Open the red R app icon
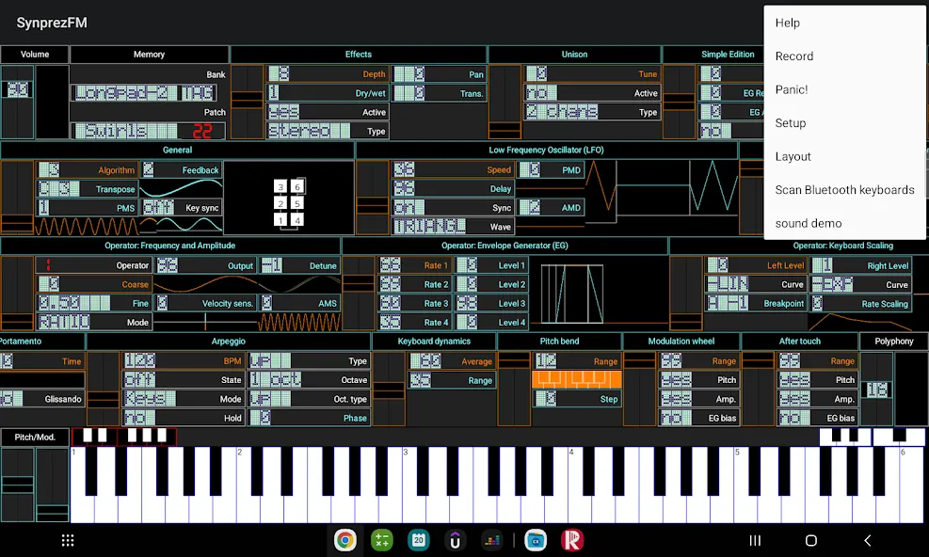This screenshot has width=929, height=557. (x=572, y=540)
